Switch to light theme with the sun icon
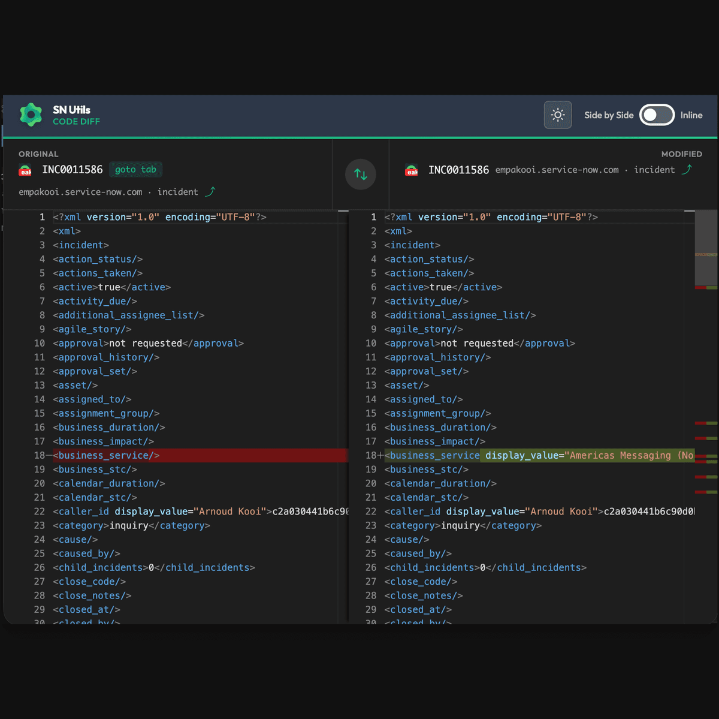719x719 pixels. (x=557, y=115)
